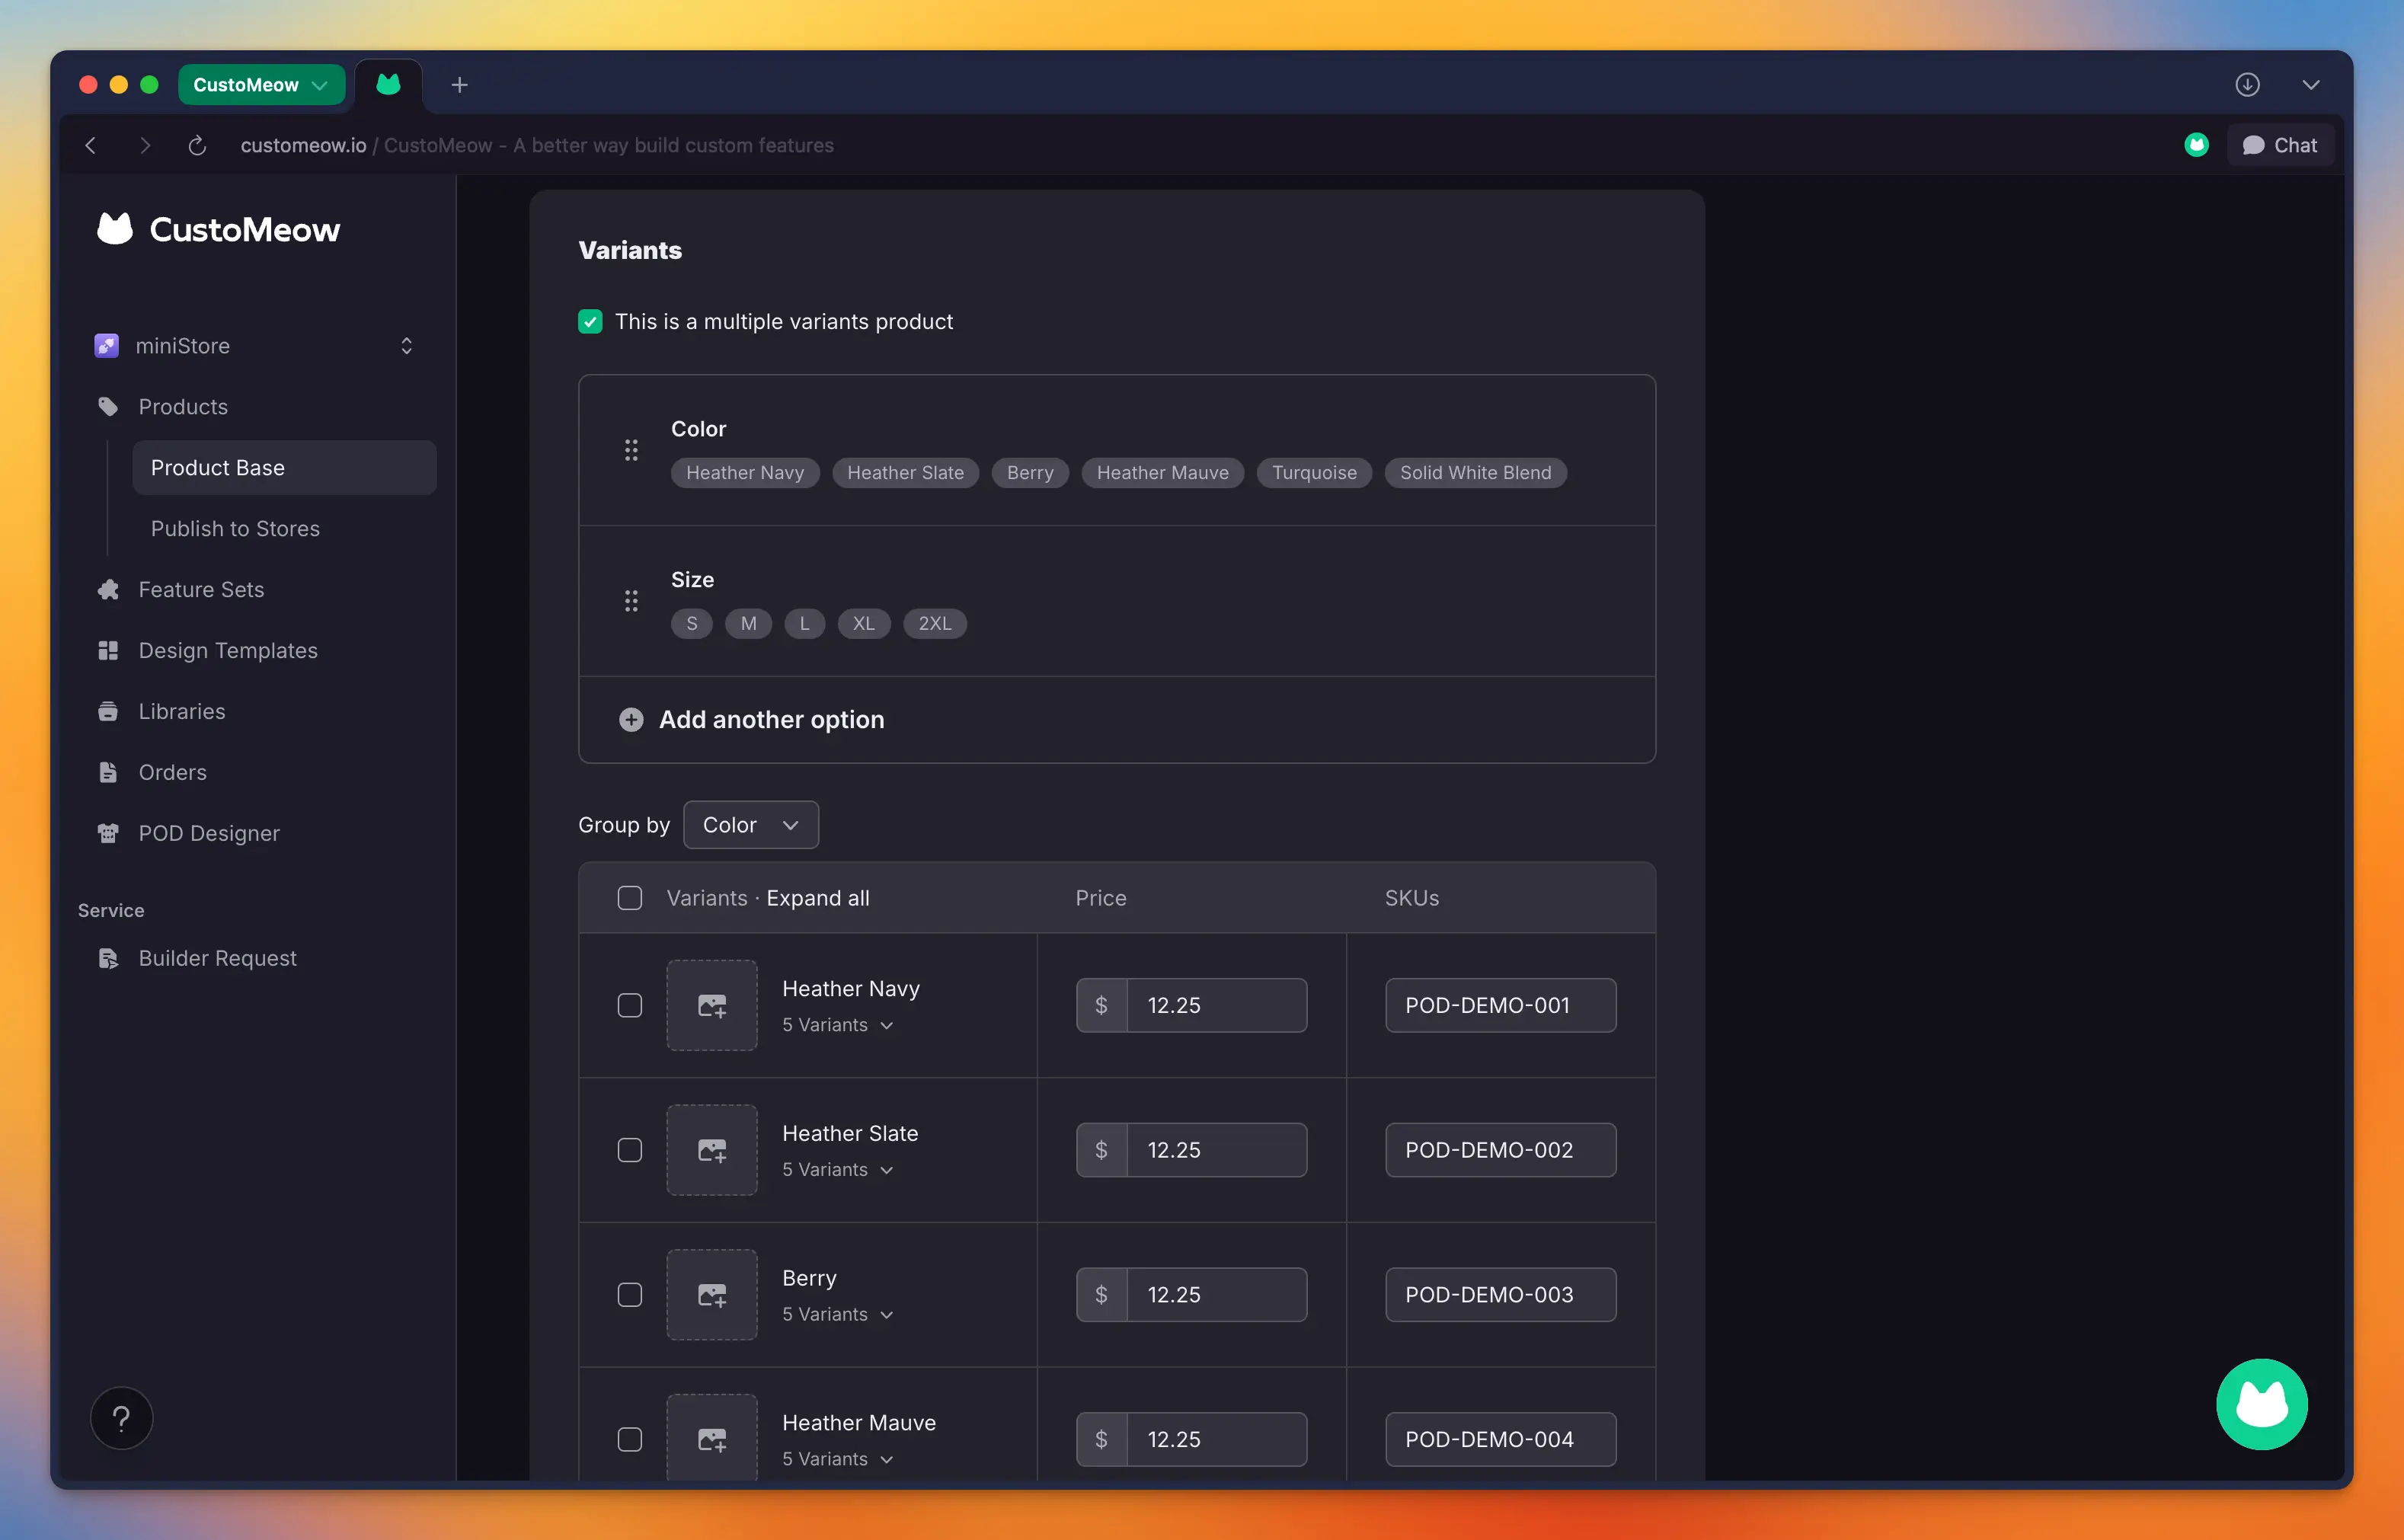This screenshot has width=2404, height=1540.
Task: Check the Heather Navy row checkbox
Action: pos(630,1005)
